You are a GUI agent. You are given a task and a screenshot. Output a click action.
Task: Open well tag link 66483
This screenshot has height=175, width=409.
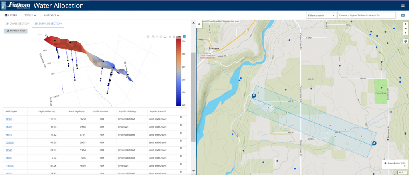pyautogui.click(x=9, y=127)
